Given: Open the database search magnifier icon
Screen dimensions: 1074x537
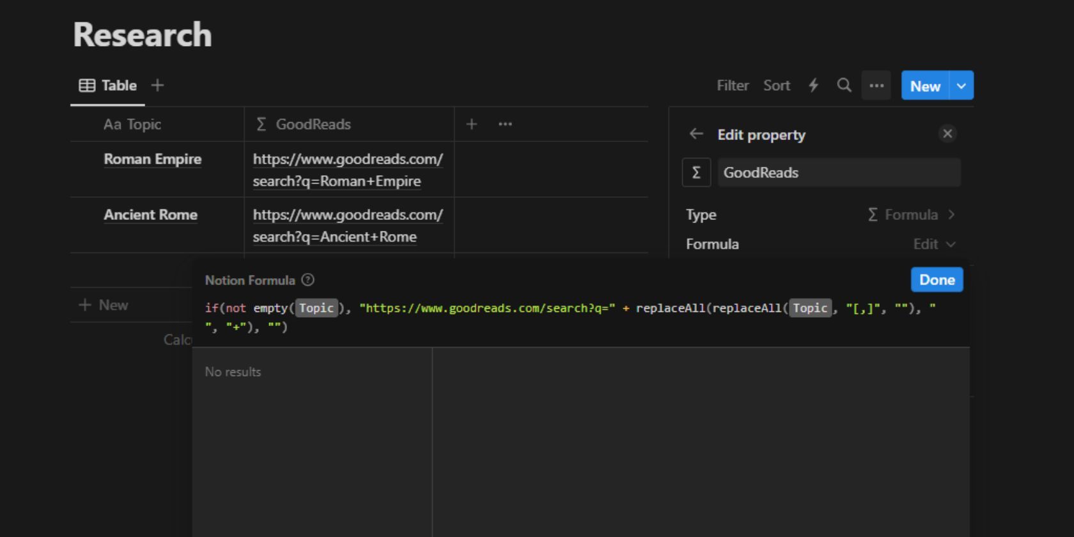Looking at the screenshot, I should point(844,86).
